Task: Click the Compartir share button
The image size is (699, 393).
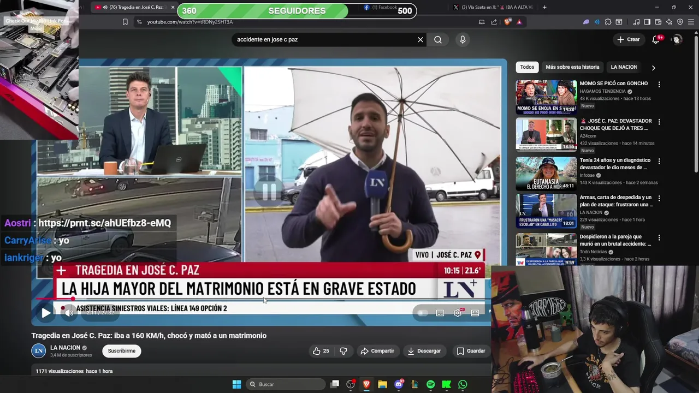Action: pos(377,351)
